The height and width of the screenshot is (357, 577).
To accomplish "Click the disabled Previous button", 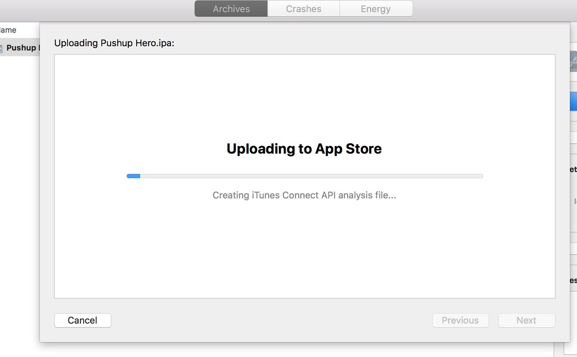I will tap(461, 320).
